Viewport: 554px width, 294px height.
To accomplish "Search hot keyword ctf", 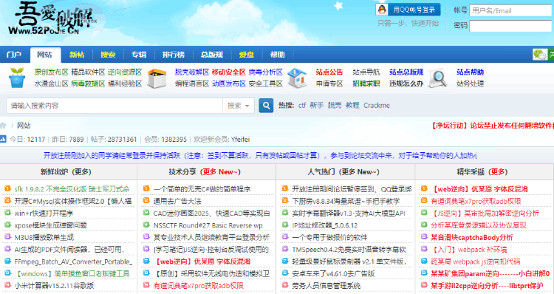I will point(302,106).
